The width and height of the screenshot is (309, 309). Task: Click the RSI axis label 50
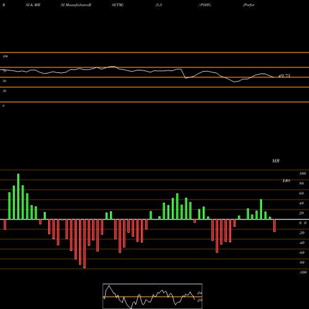point(4,81)
